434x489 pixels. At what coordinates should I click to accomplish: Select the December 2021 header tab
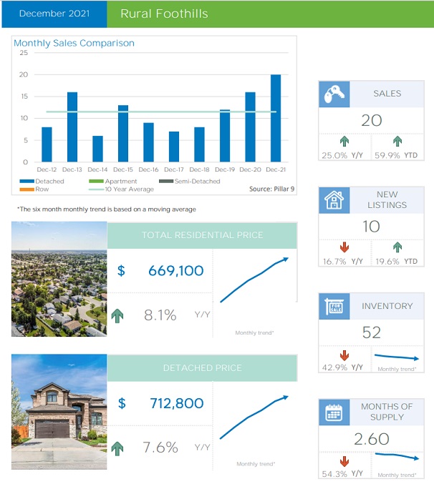point(53,14)
